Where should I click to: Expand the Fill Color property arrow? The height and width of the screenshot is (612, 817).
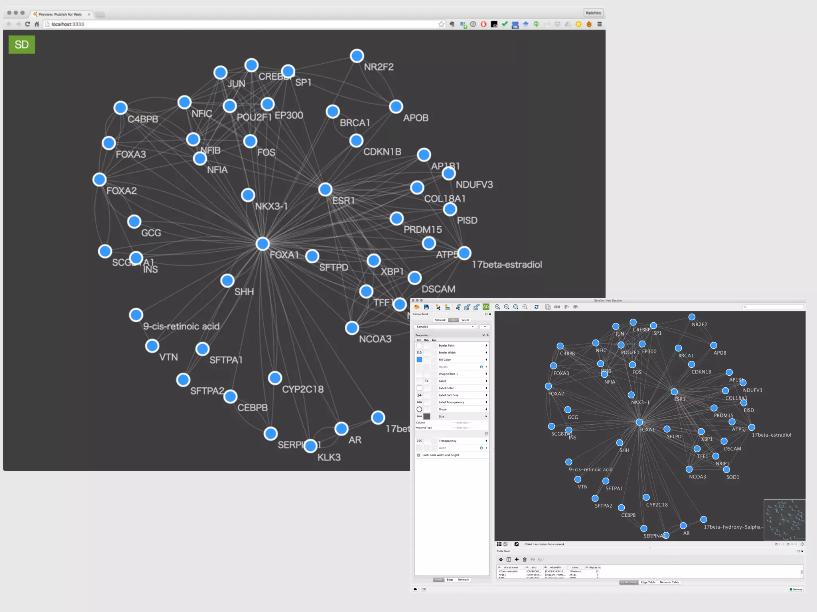pos(486,360)
